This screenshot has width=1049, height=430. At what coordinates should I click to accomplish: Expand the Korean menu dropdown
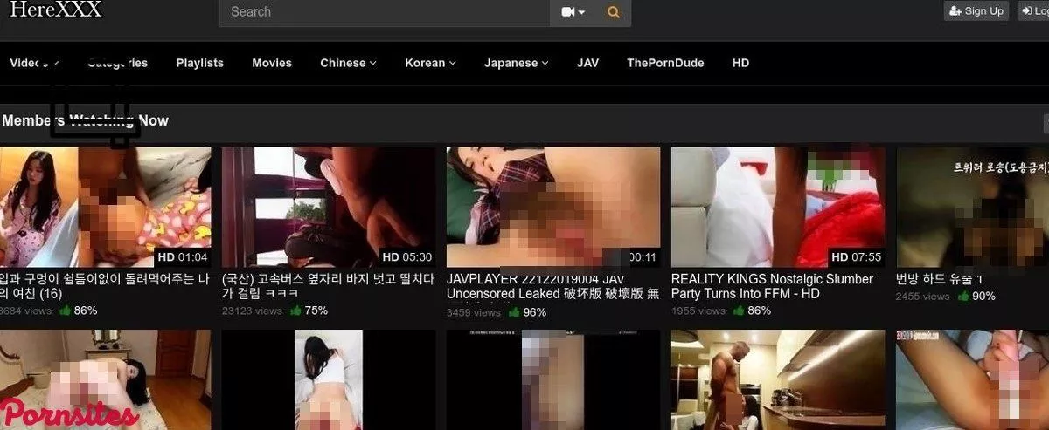[x=430, y=63]
